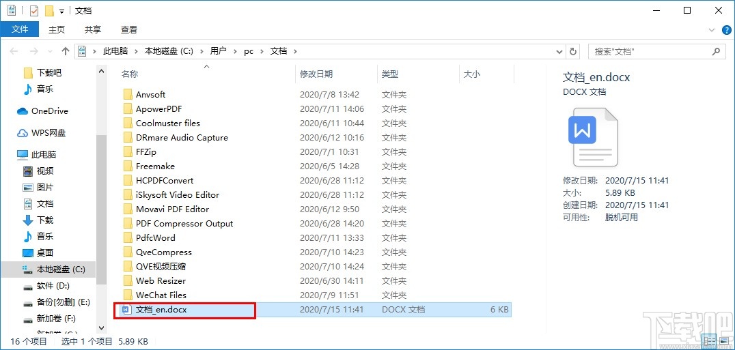Select the Freemake folder icon
Screen dimensions: 735x350
[x=128, y=166]
